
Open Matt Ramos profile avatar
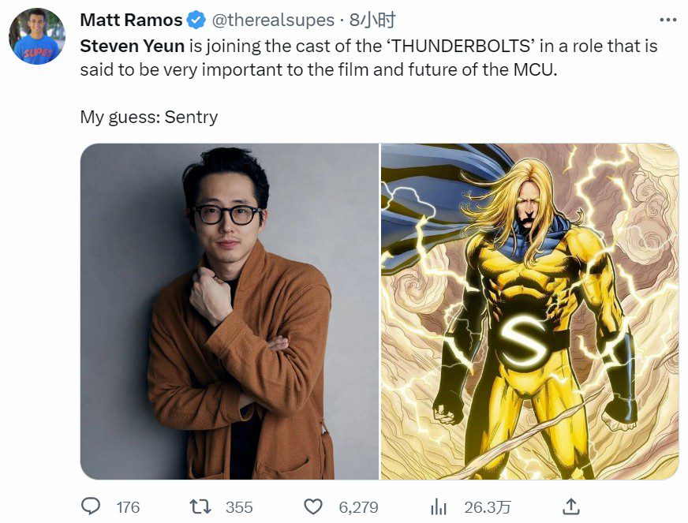[37, 36]
